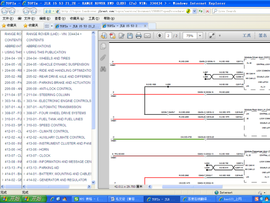Switch to 毛文波 taskbar window

point(125,199)
